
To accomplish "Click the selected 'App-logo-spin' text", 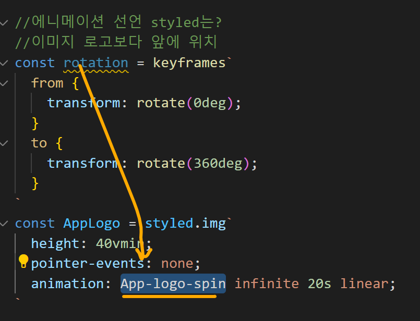I will [173, 283].
